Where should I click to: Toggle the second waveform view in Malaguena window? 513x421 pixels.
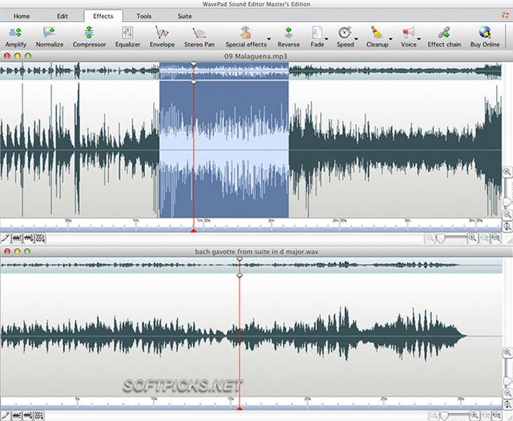pyautogui.click(x=29, y=238)
